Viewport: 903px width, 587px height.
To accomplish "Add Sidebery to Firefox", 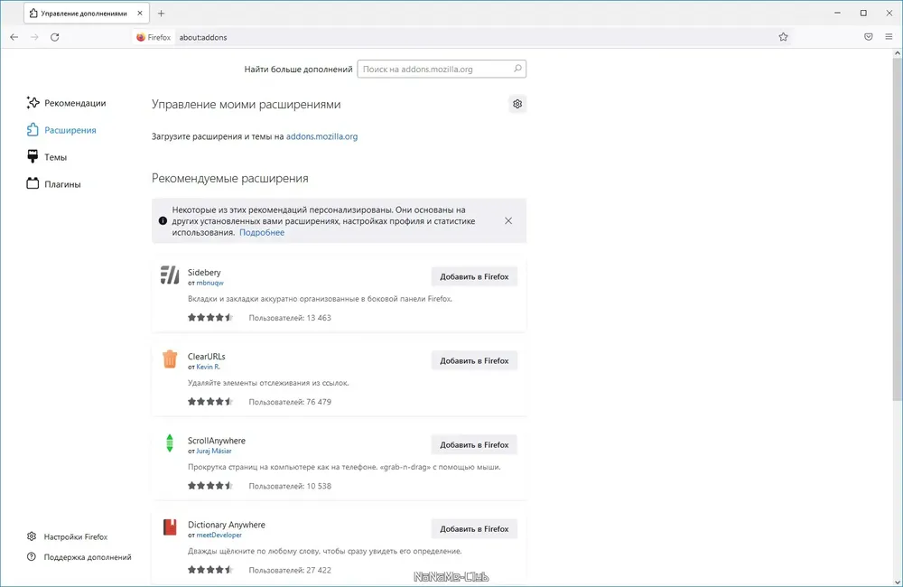I will [x=474, y=276].
